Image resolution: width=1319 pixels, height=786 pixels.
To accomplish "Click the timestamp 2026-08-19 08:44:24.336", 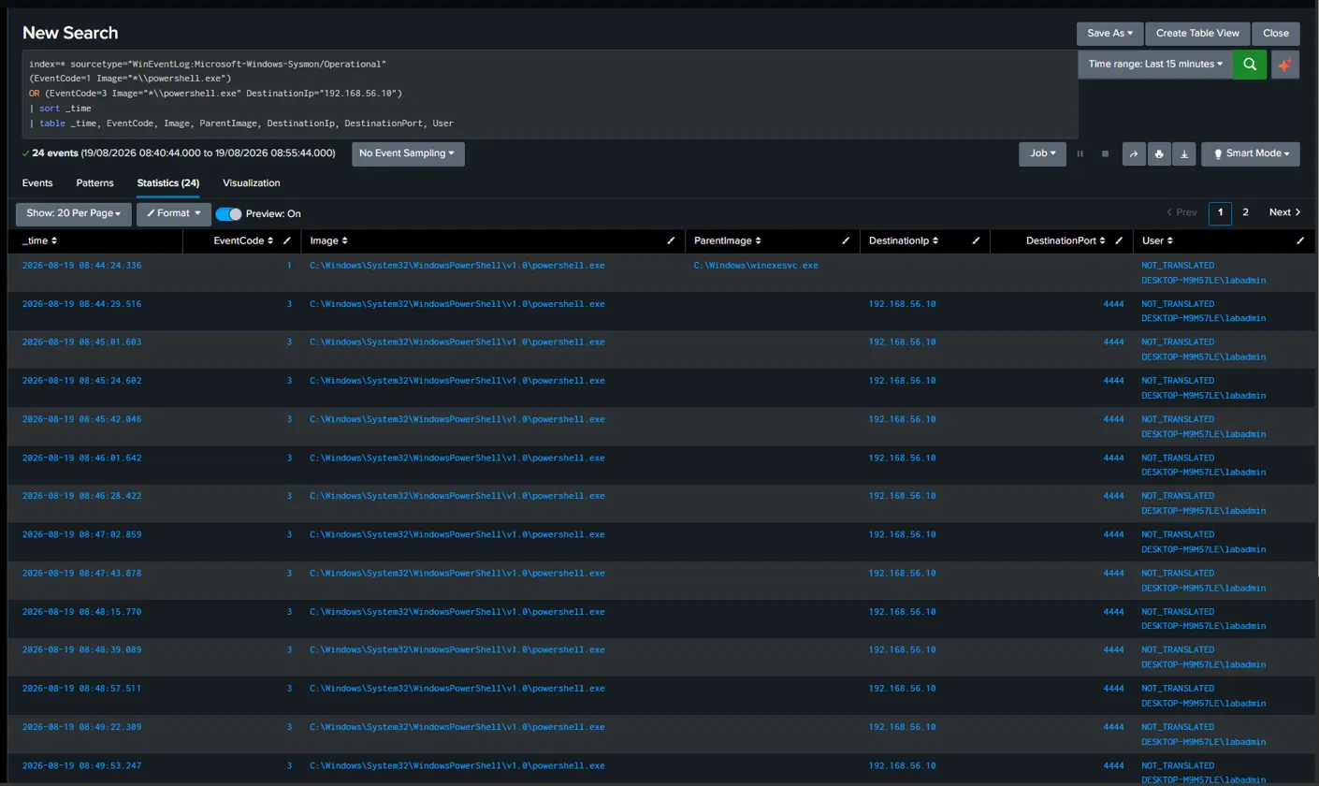I will [x=82, y=265].
